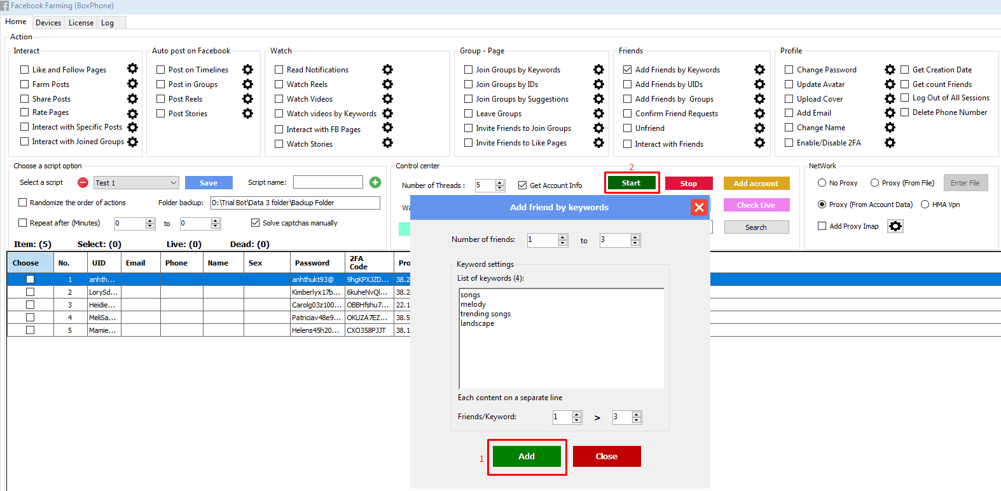
Task: Increase Number of friends maximum value
Action: pos(635,237)
